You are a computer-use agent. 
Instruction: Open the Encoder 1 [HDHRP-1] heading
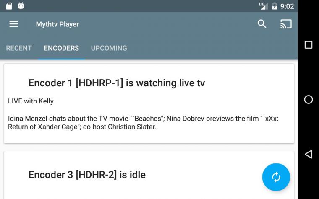coord(117,83)
